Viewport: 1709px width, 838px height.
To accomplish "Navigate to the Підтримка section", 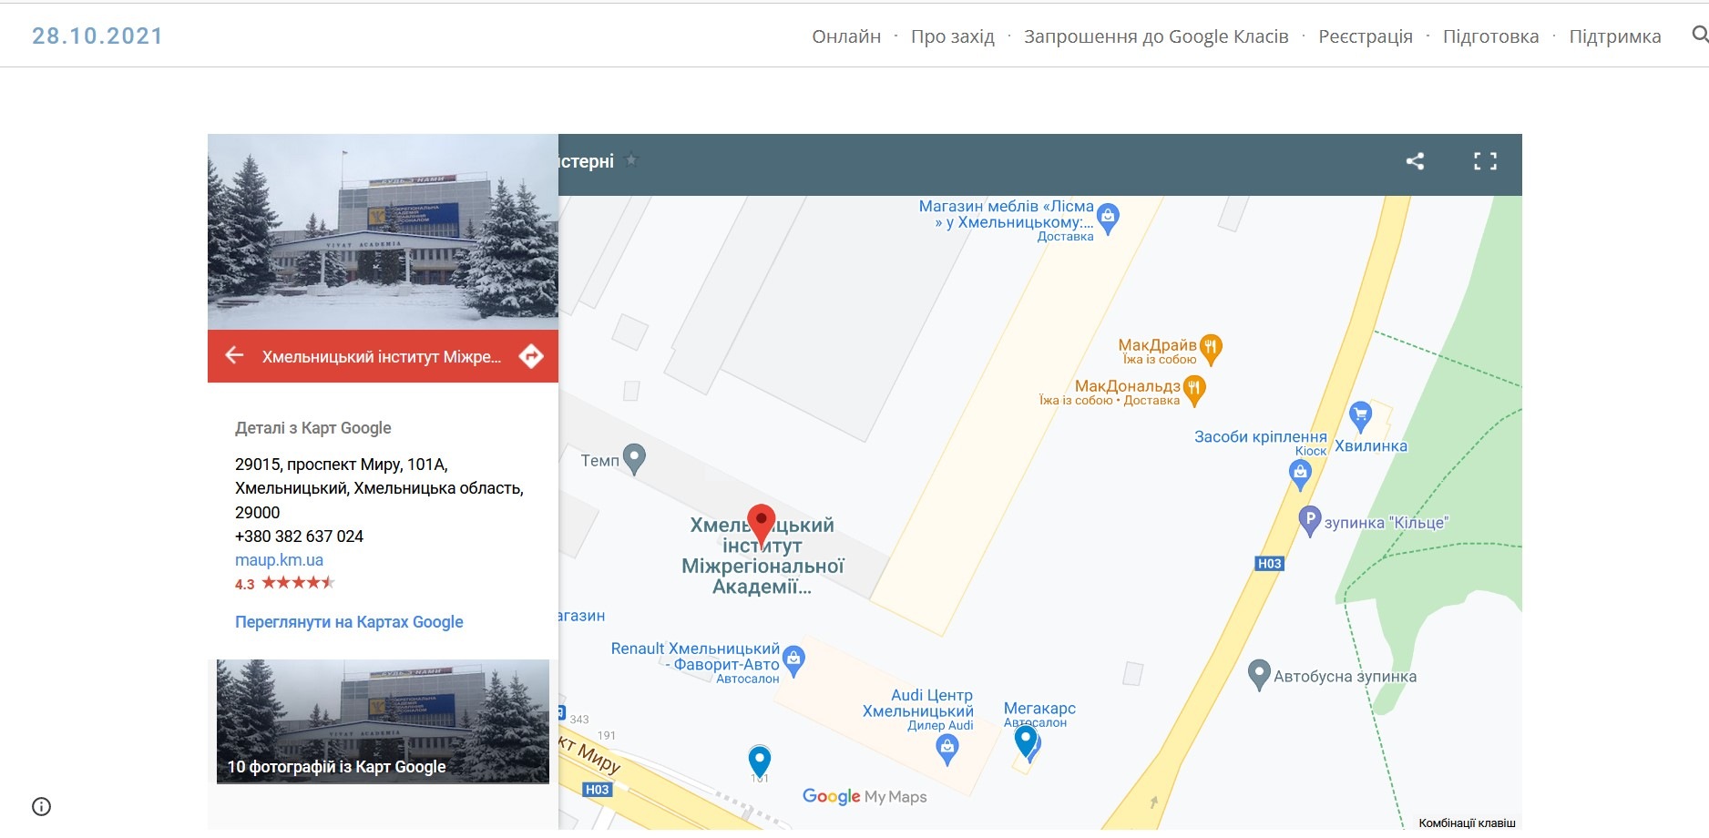I will pyautogui.click(x=1614, y=36).
